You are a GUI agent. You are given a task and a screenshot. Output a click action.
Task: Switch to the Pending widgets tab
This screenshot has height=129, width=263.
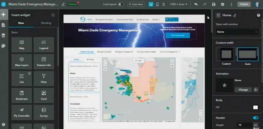coord(46,23)
